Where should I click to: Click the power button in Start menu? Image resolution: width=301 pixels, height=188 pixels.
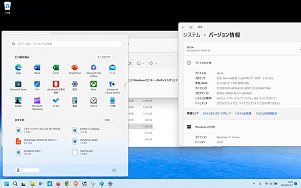tap(114, 170)
